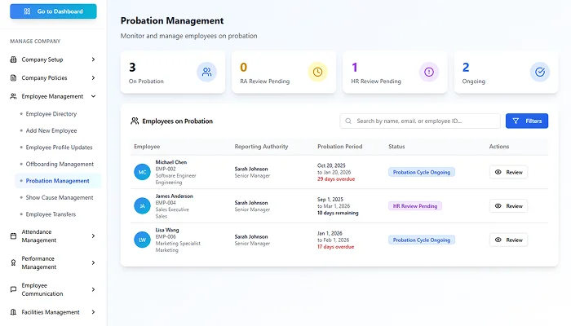The height and width of the screenshot is (326, 571).
Task: Click James Anderson's JA avatar
Action: (142, 206)
